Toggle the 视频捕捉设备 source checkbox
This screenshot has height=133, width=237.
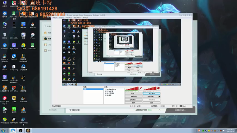pos(106,90)
